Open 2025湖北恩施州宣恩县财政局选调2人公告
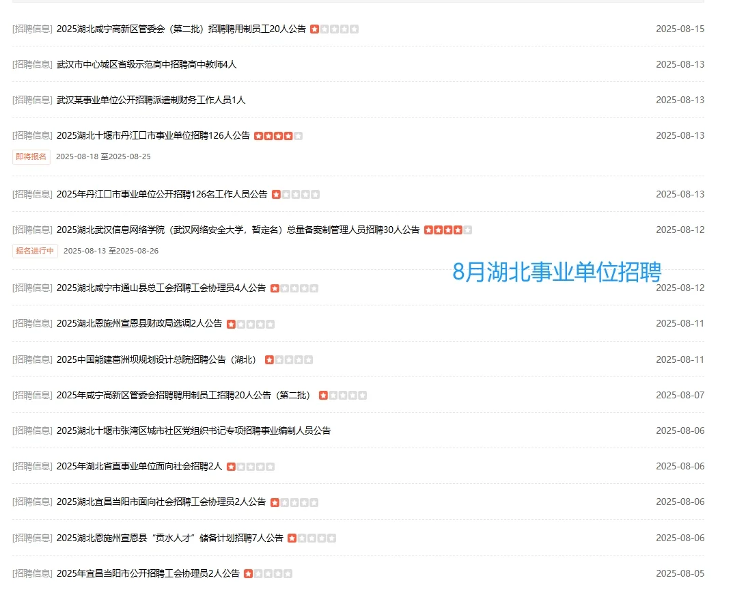Screen dimensions: 733x589 point(139,323)
